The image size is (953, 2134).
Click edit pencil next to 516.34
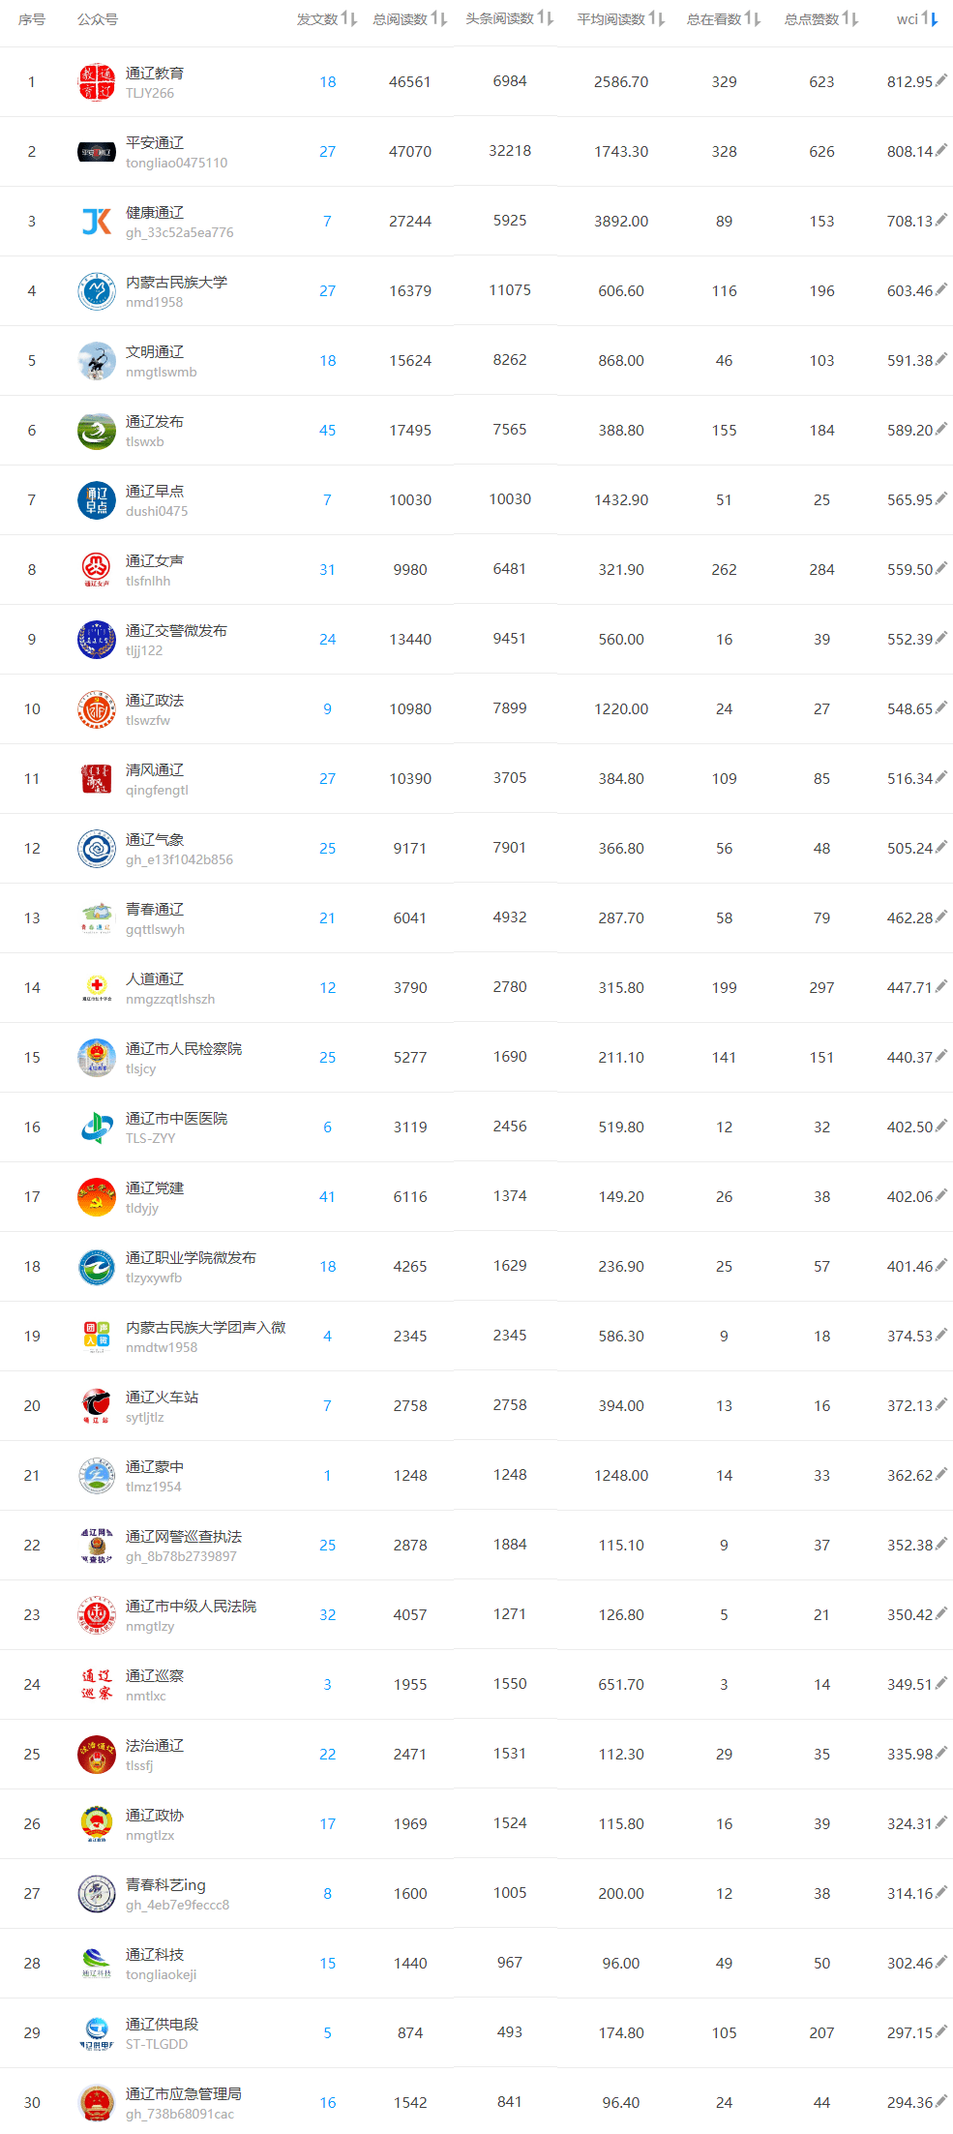941,777
